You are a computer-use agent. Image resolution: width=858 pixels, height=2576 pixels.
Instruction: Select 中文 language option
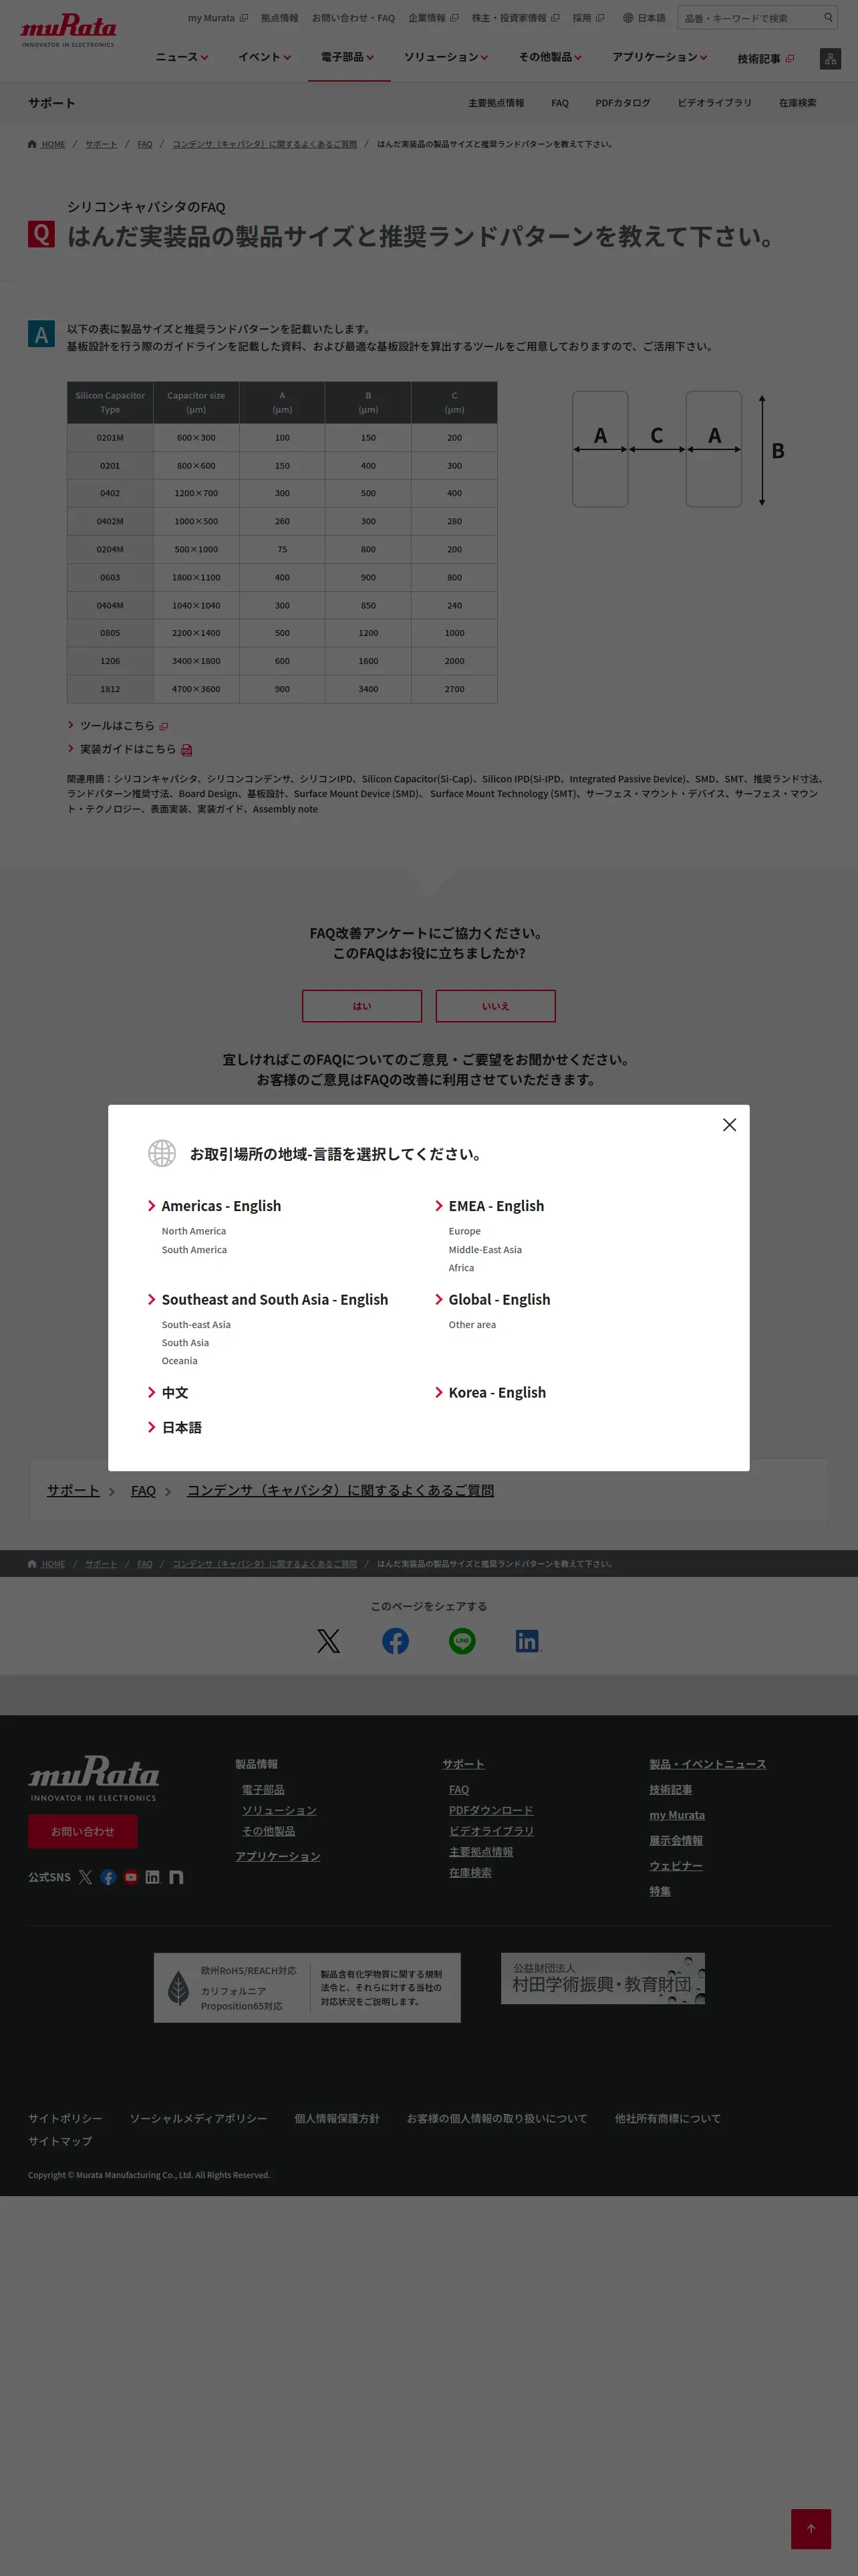point(175,1392)
